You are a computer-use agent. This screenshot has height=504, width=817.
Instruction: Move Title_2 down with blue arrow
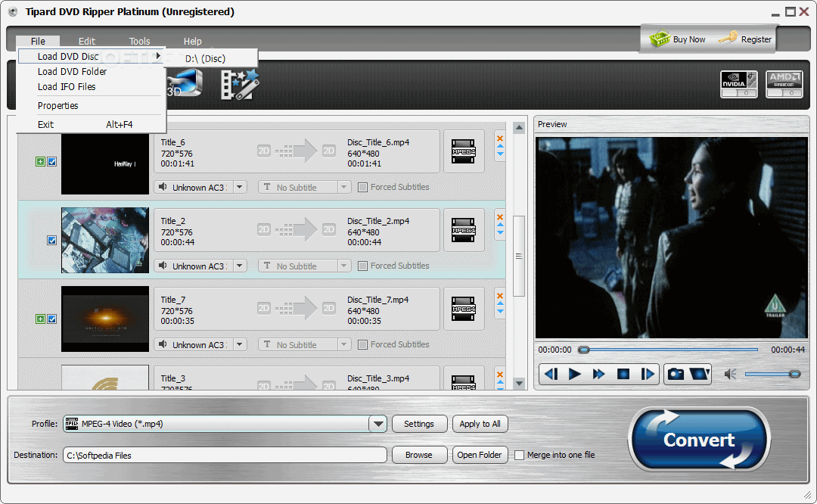500,232
